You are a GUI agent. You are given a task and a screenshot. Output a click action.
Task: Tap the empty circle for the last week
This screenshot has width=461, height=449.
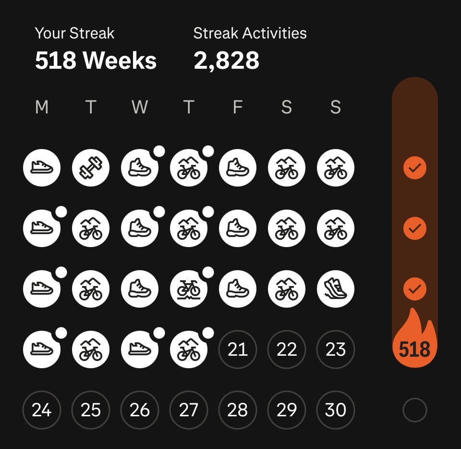coord(414,410)
